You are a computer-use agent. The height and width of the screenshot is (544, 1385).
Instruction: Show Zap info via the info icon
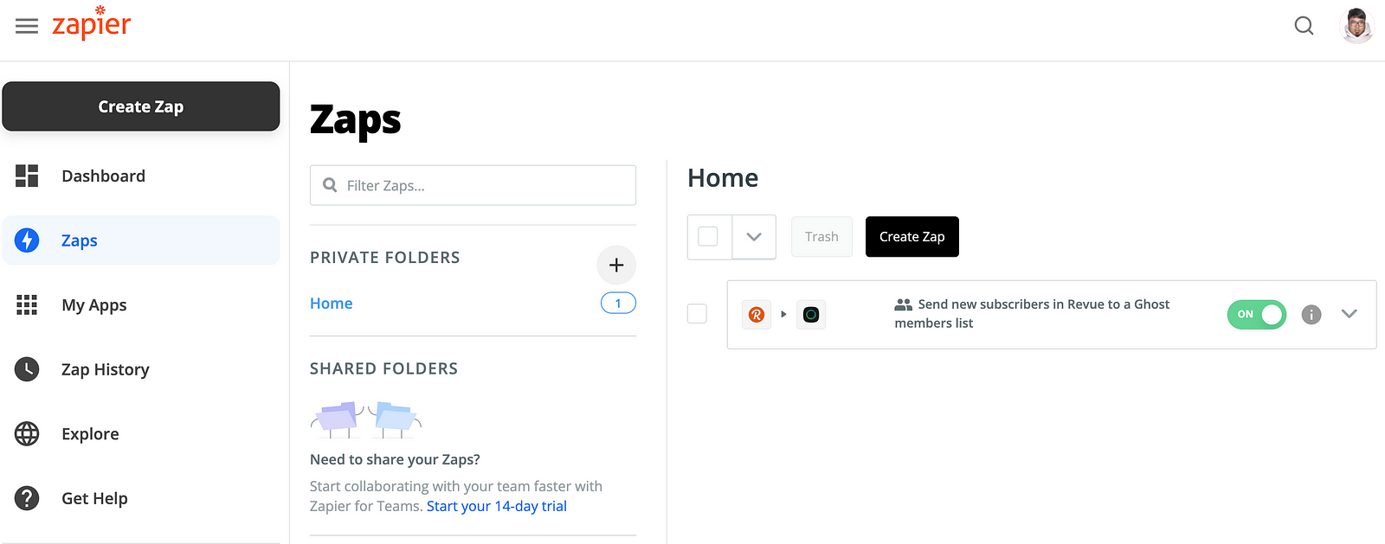click(1311, 315)
